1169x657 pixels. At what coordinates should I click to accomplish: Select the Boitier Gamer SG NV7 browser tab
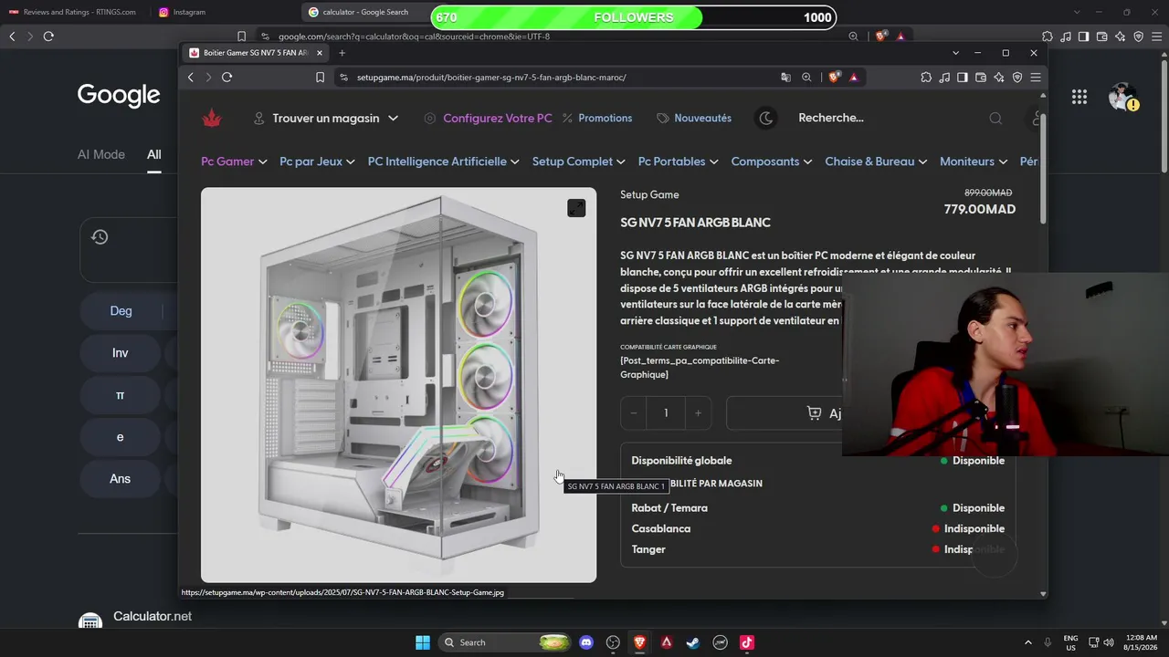coord(255,53)
